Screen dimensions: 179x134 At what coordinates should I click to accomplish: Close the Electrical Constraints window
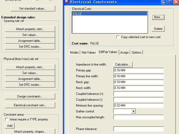click(176, 2)
